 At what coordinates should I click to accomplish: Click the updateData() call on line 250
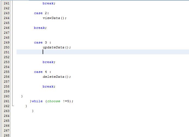(x=57, y=47)
